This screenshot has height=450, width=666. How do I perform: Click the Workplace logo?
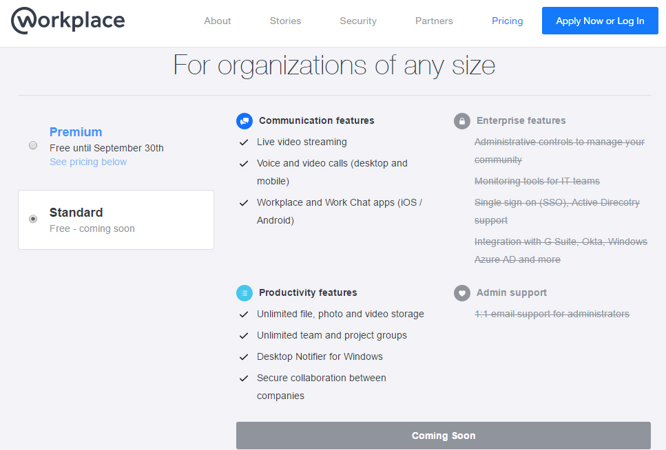pyautogui.click(x=67, y=21)
